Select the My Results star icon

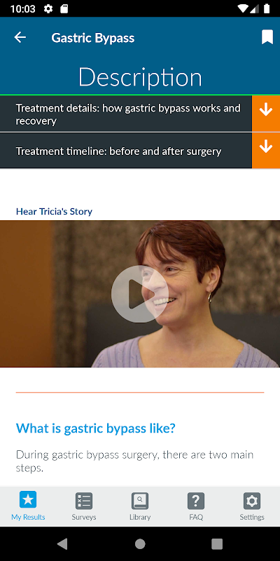(28, 499)
